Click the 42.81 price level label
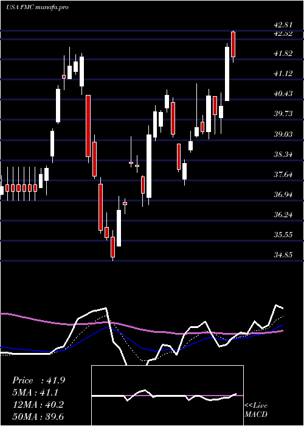The image size is (304, 426). point(283,25)
